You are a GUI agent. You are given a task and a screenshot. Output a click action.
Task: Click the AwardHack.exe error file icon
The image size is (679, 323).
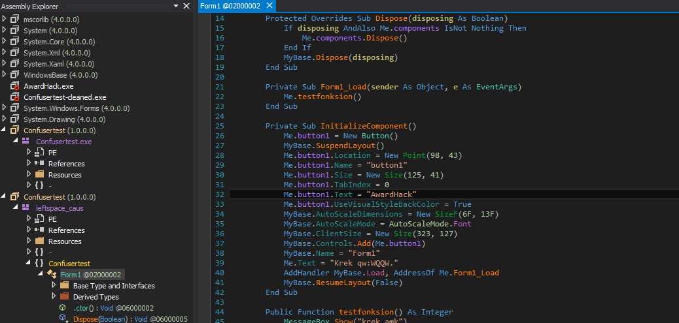(x=15, y=86)
